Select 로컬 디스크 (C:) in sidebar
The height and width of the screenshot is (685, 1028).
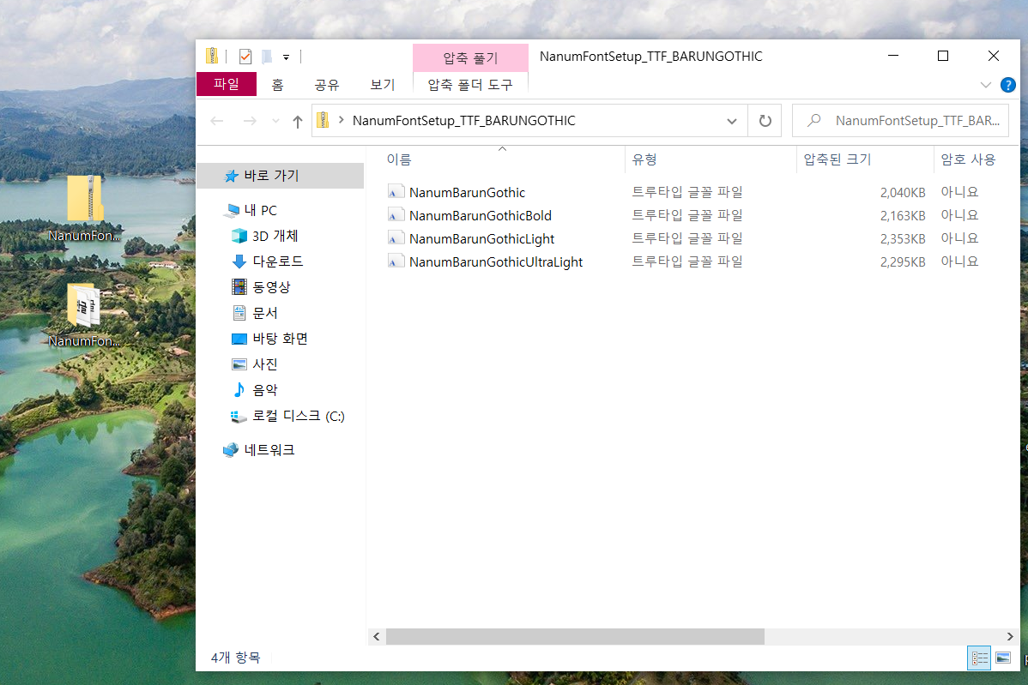299,416
